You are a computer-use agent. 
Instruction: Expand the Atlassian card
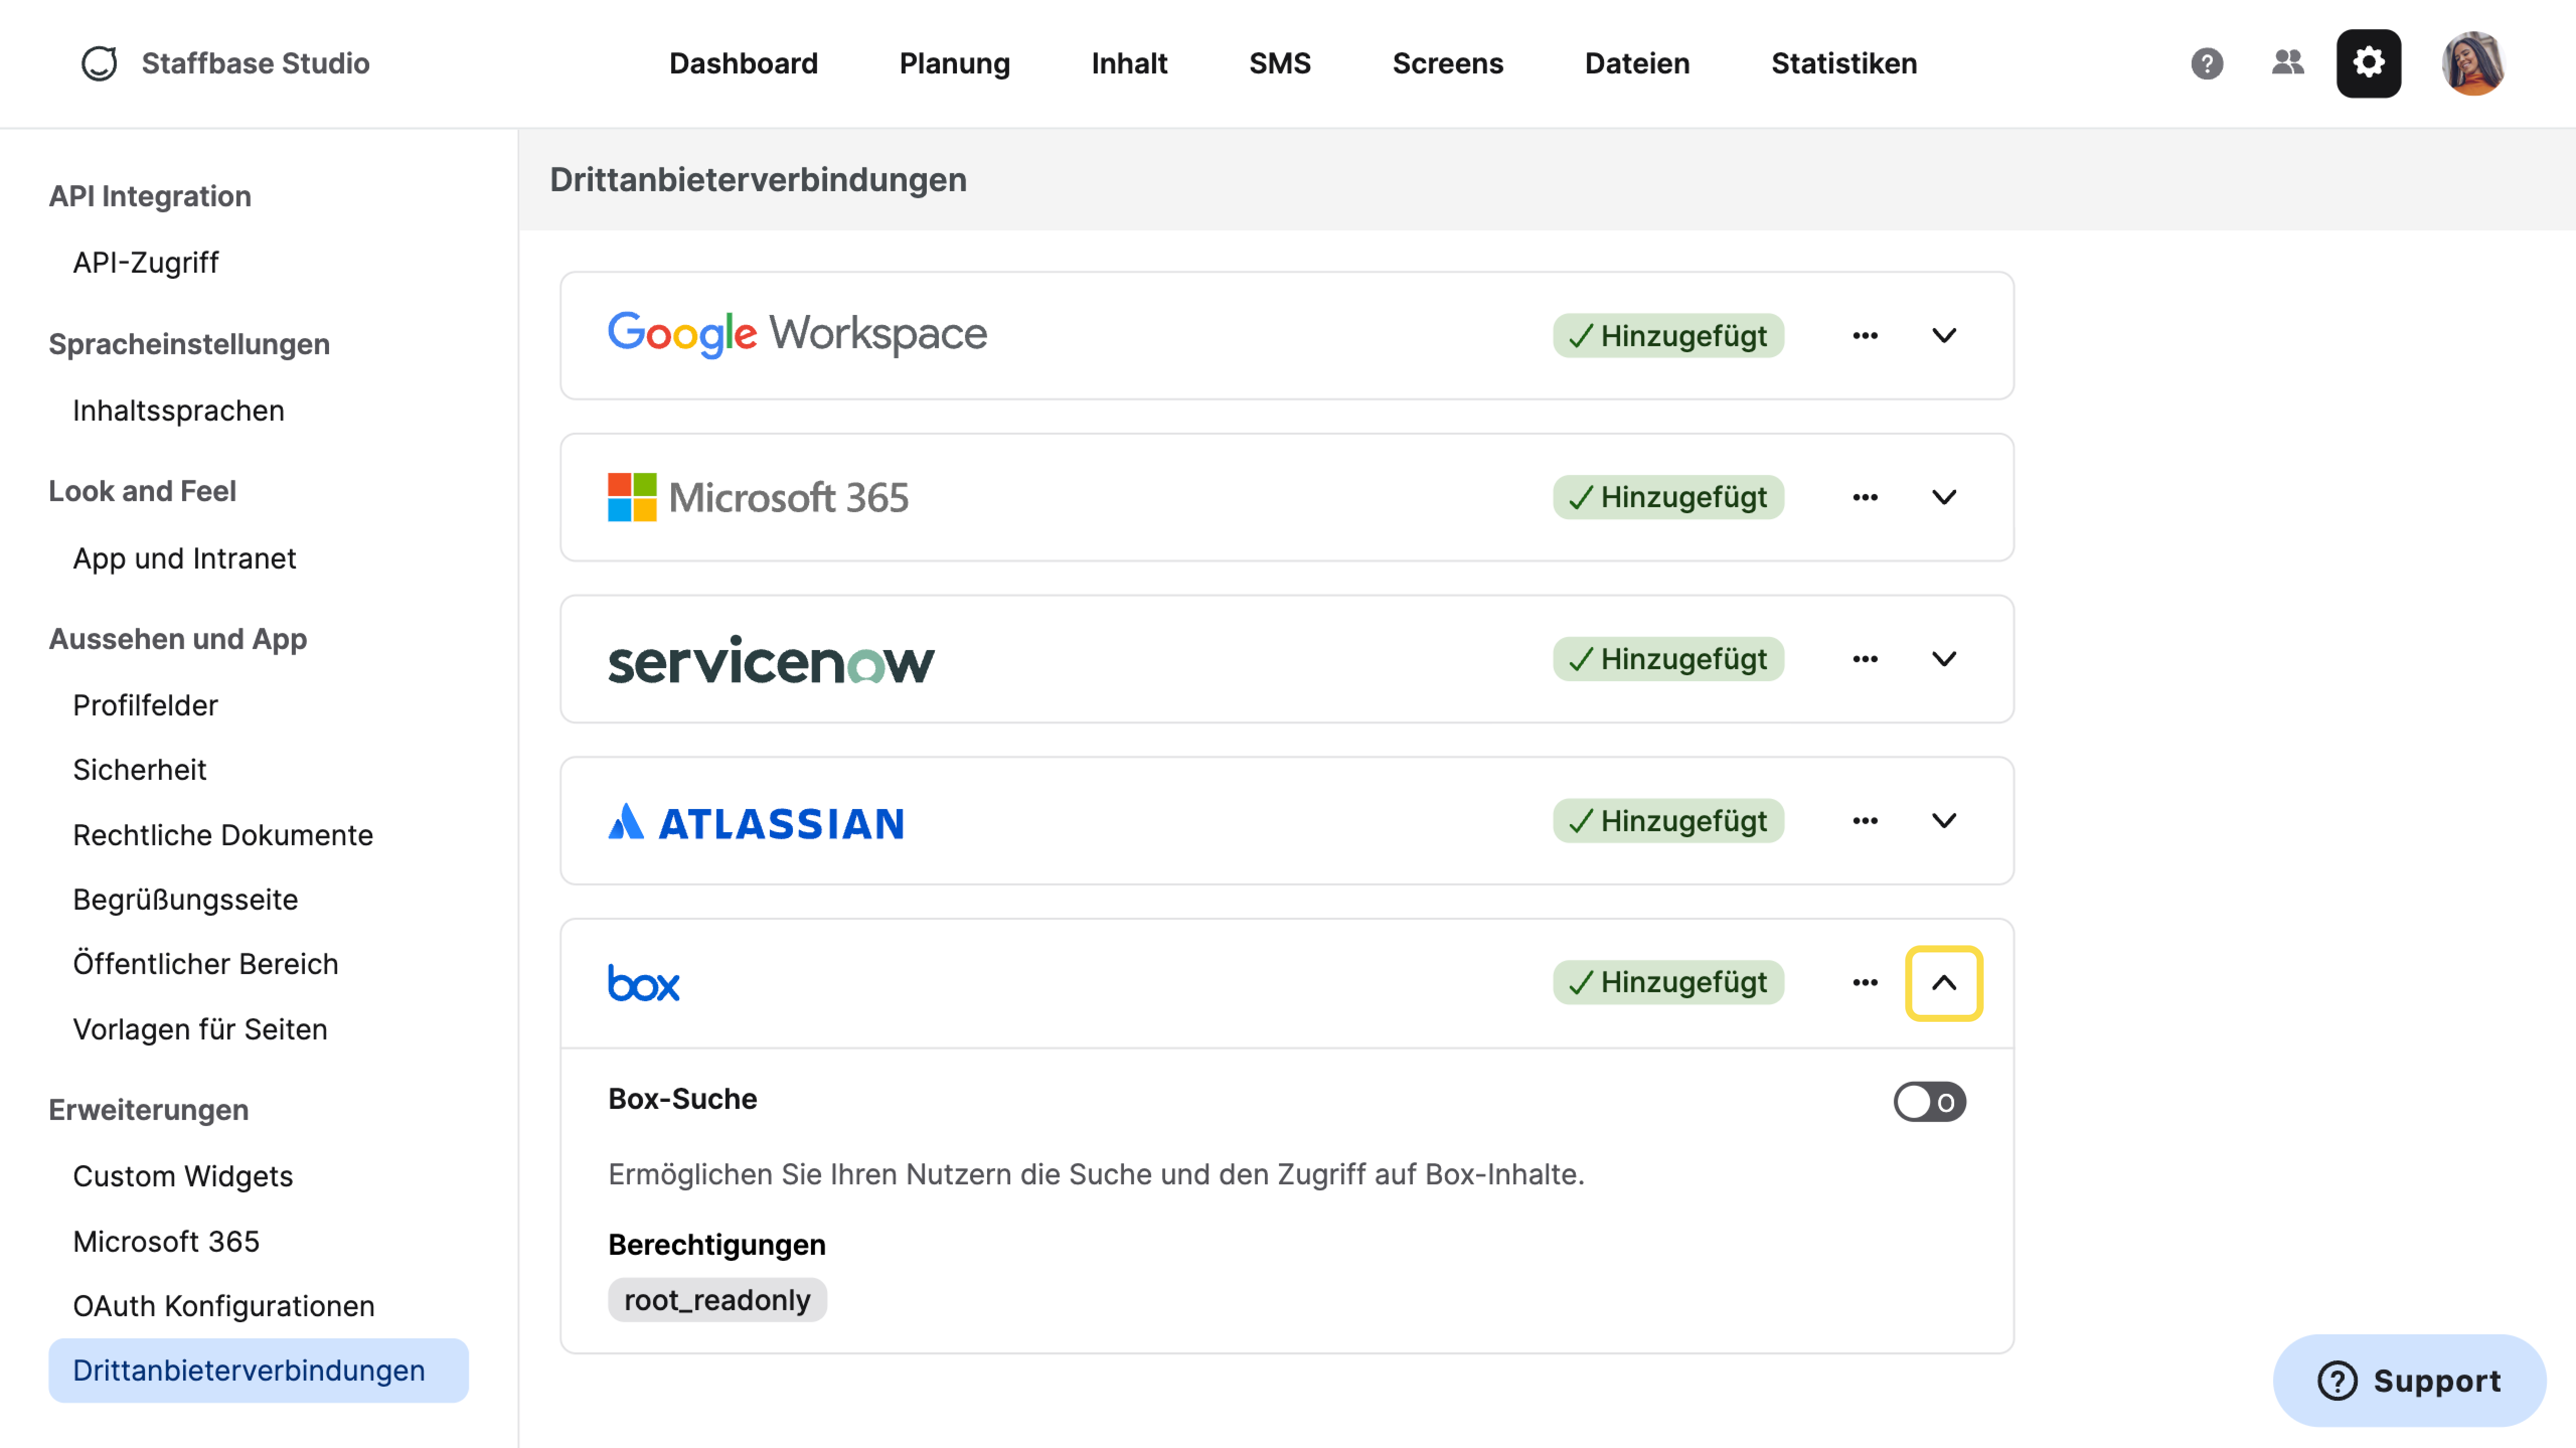tap(1944, 821)
